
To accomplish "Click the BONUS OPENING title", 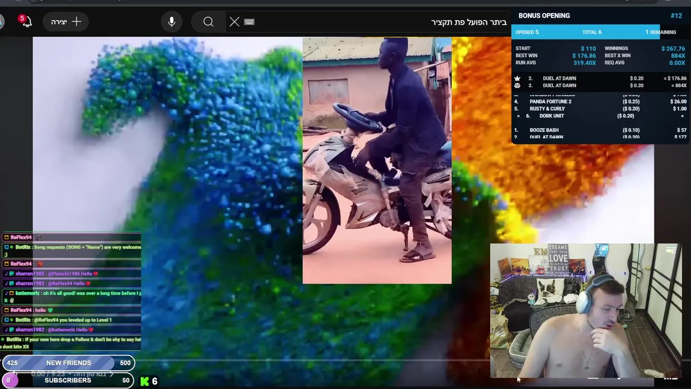I will coord(544,16).
